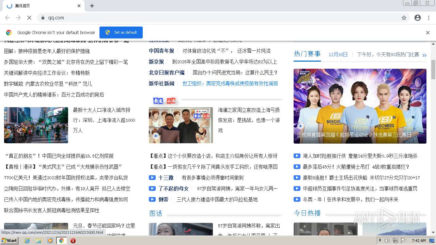Open the Chrome profile avatar icon
This screenshot has width=436, height=245.
pos(418,18)
